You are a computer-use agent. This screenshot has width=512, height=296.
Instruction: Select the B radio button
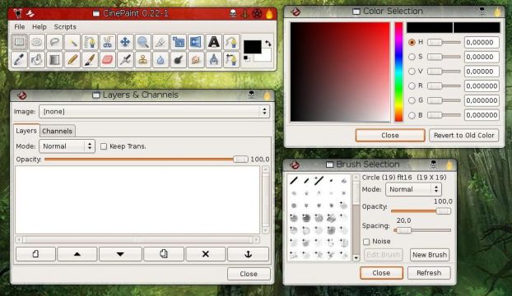click(412, 115)
